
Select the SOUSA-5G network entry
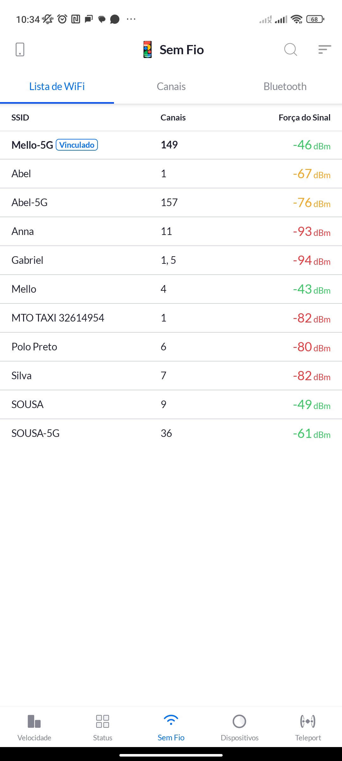(x=171, y=433)
